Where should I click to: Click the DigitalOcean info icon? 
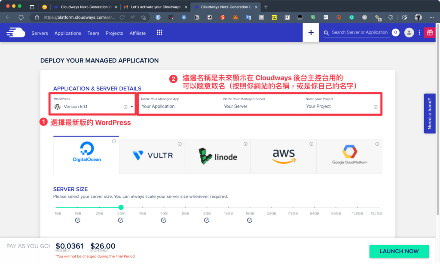pyautogui.click(x=114, y=141)
